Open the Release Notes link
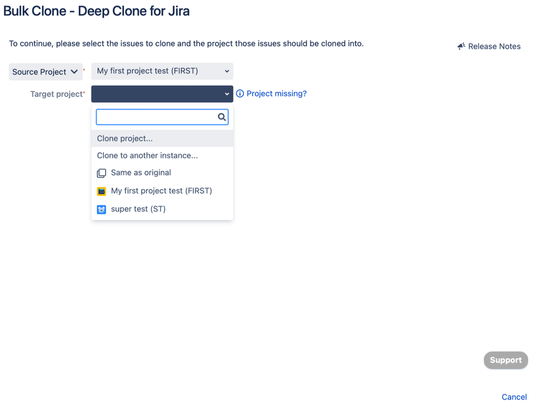Image resolution: width=544 pixels, height=409 pixels. (x=494, y=46)
